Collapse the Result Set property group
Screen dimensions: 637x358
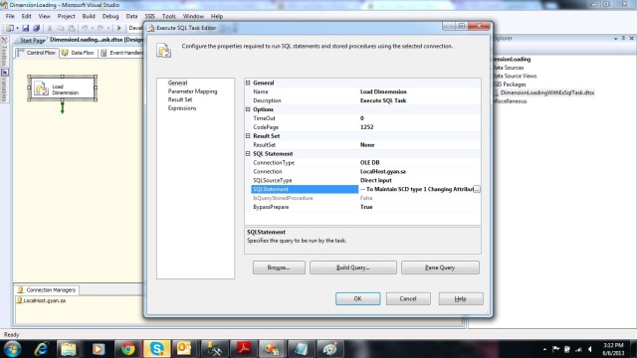248,136
